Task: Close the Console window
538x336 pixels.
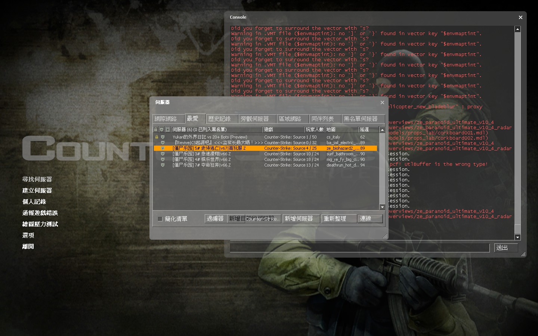Action: pyautogui.click(x=520, y=17)
